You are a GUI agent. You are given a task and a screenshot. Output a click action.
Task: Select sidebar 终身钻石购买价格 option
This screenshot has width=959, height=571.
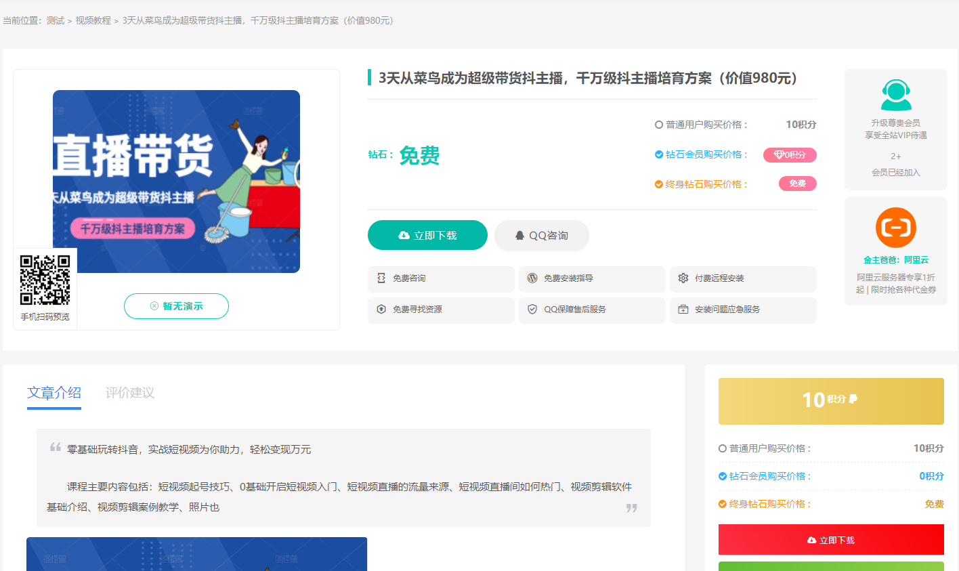[723, 504]
